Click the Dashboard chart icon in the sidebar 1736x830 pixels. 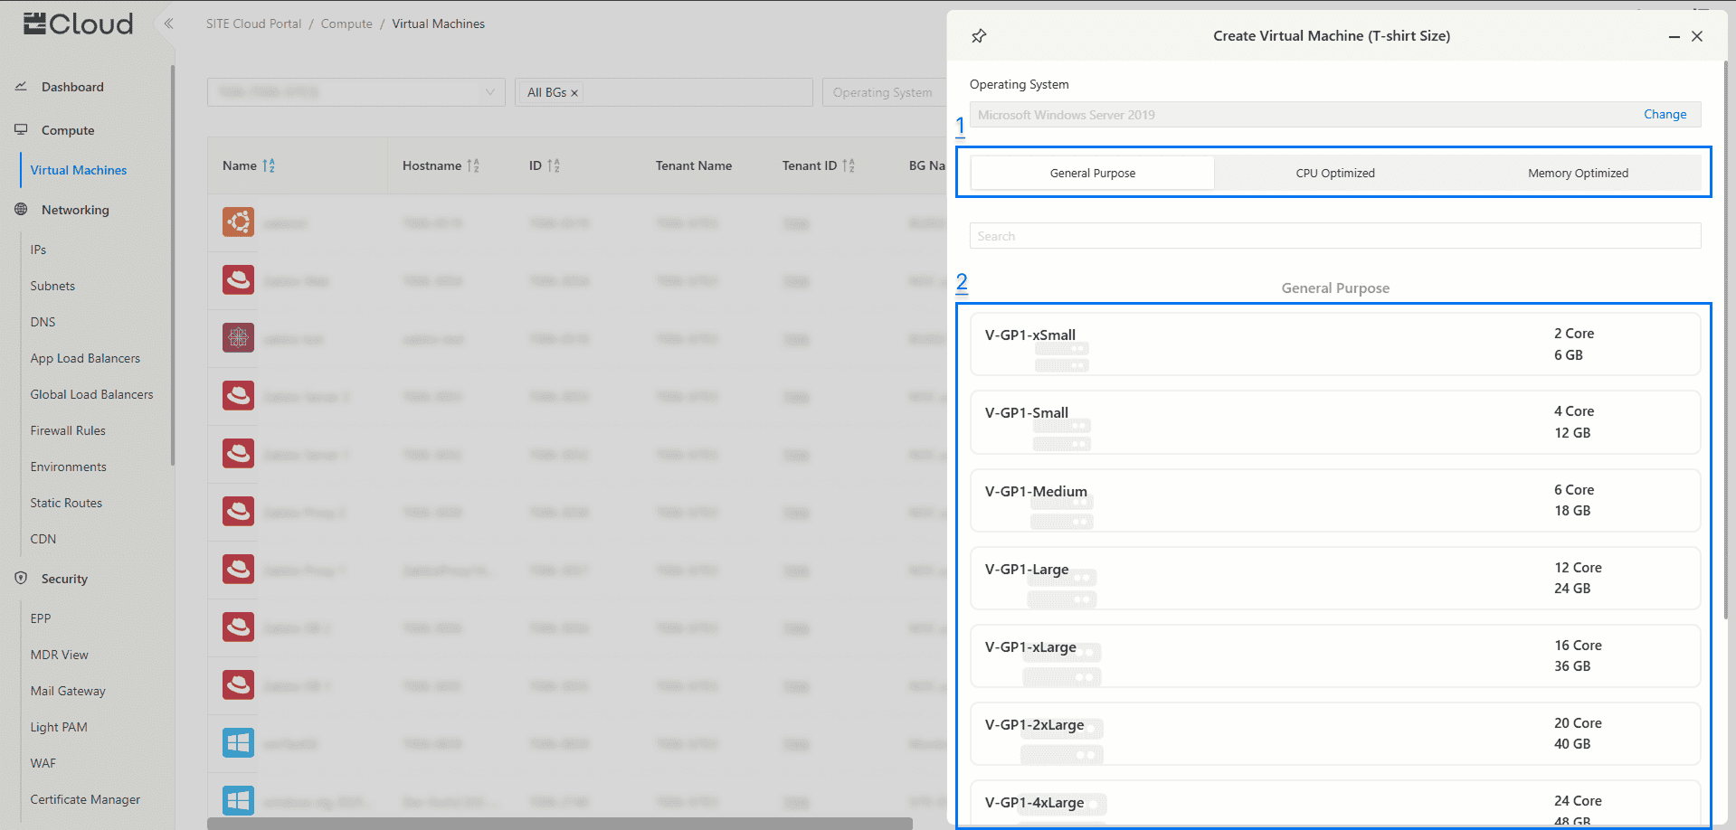tap(21, 87)
